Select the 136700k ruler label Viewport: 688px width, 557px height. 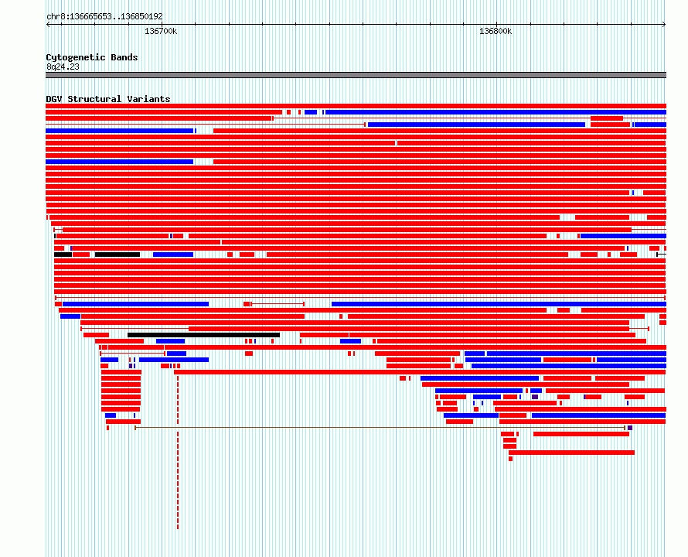point(161,31)
